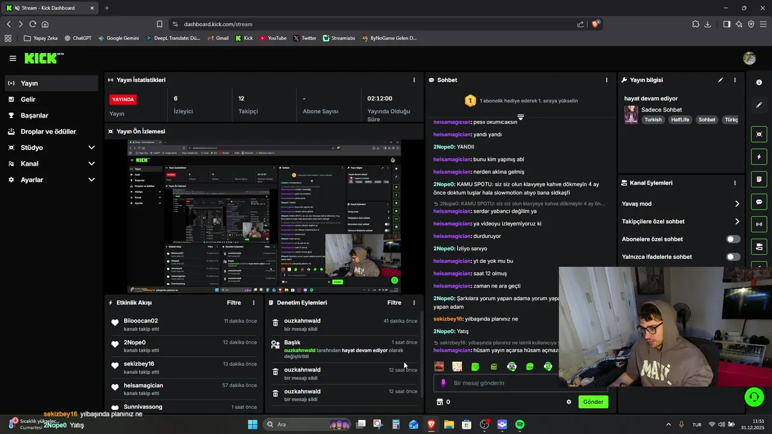
Task: Collapse the pinned gift banner in chat
Action: pos(520,117)
